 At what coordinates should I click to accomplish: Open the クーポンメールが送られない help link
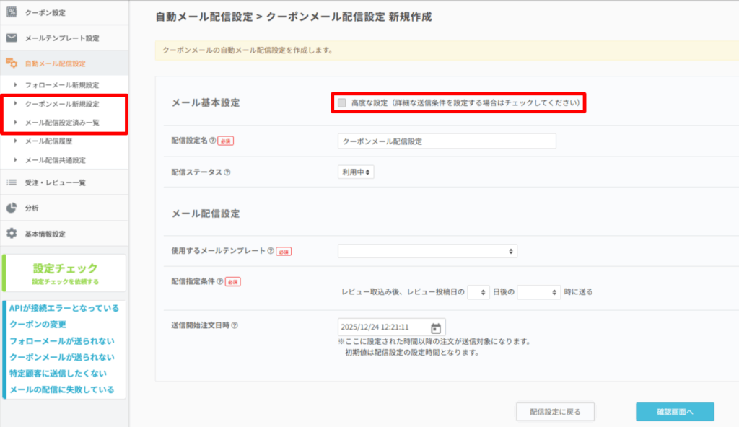tap(61, 357)
